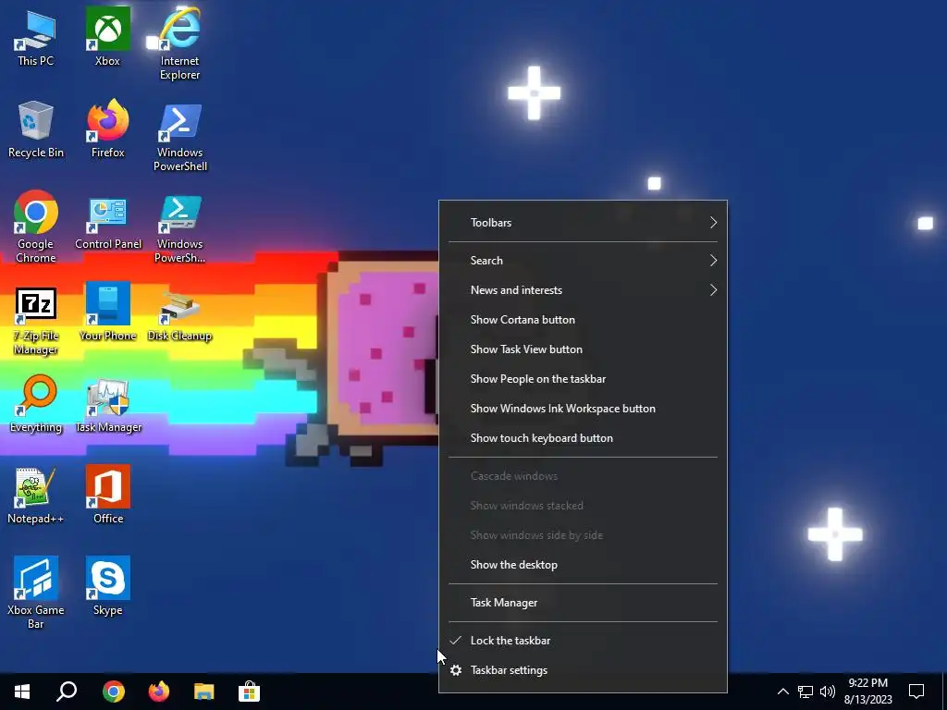The width and height of the screenshot is (947, 710).
Task: Expand the Toolbars submenu
Action: (x=583, y=223)
